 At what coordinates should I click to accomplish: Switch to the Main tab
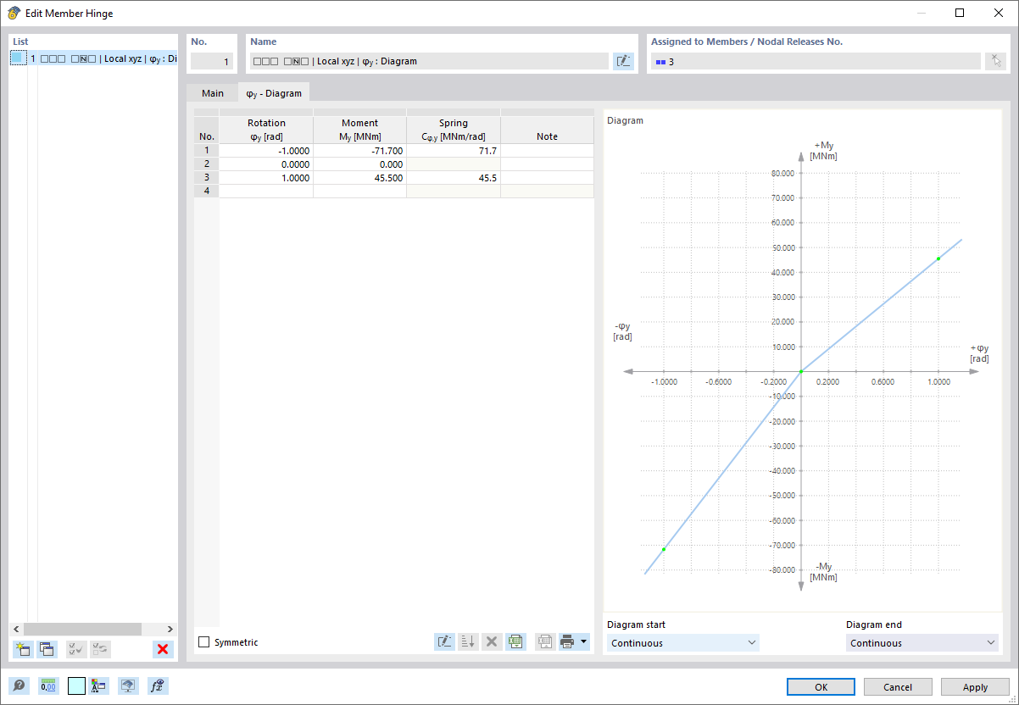click(x=212, y=93)
